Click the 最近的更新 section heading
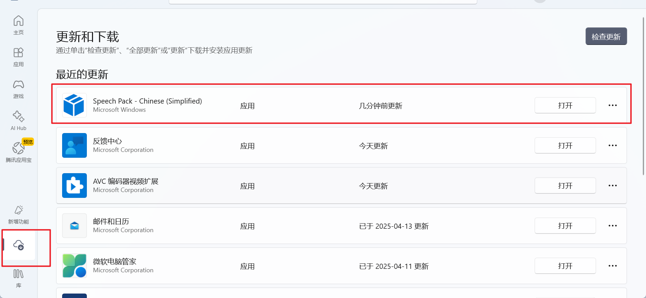 tap(82, 74)
